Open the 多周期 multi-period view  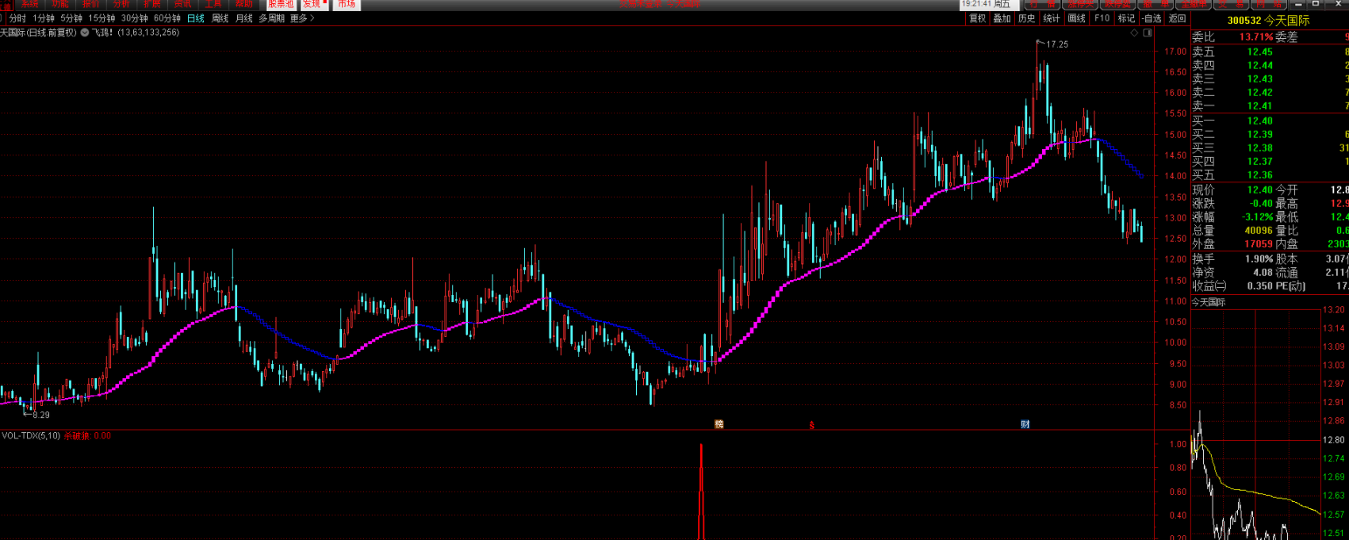coord(272,18)
